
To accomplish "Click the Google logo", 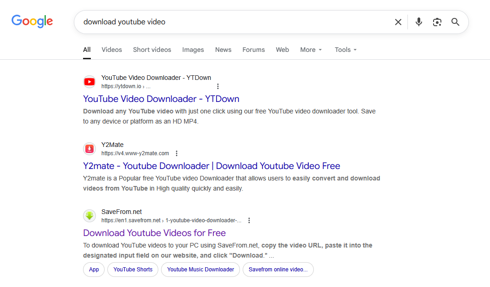I will 32,21.
